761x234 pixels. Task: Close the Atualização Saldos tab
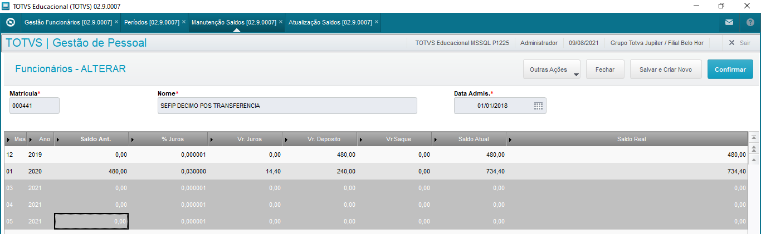[377, 22]
